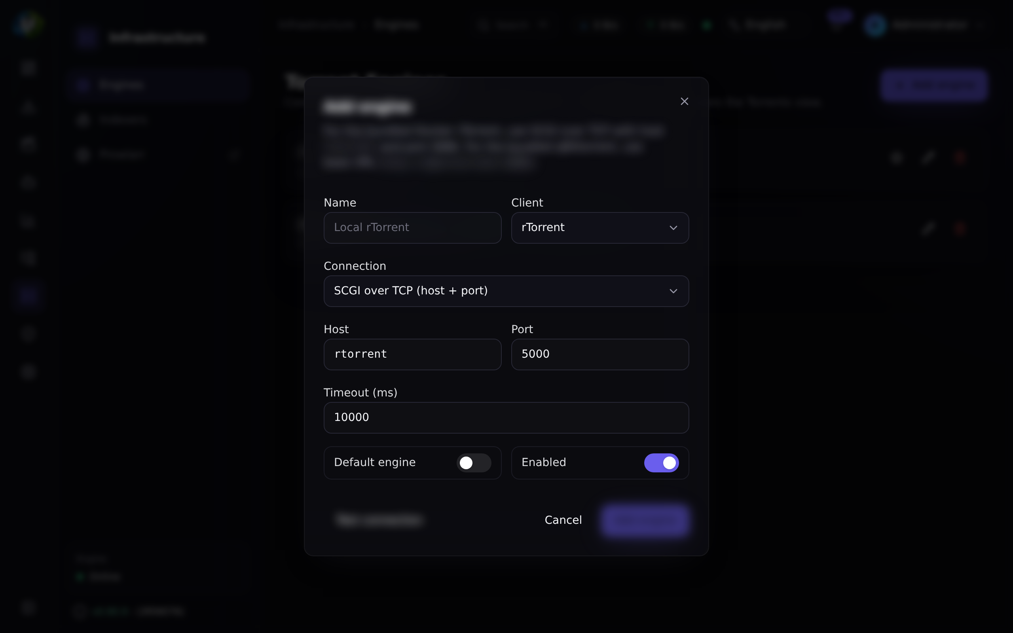The width and height of the screenshot is (1013, 633).
Task: Click the Timeout (ms) field showing 10000
Action: point(506,417)
